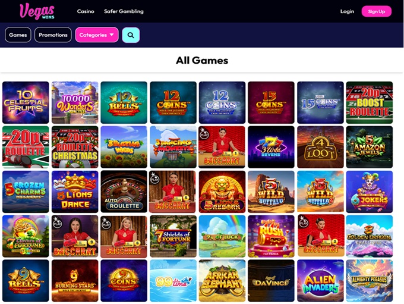
Task: Select the 6 Jokers game thumbnail
Action: click(370, 192)
